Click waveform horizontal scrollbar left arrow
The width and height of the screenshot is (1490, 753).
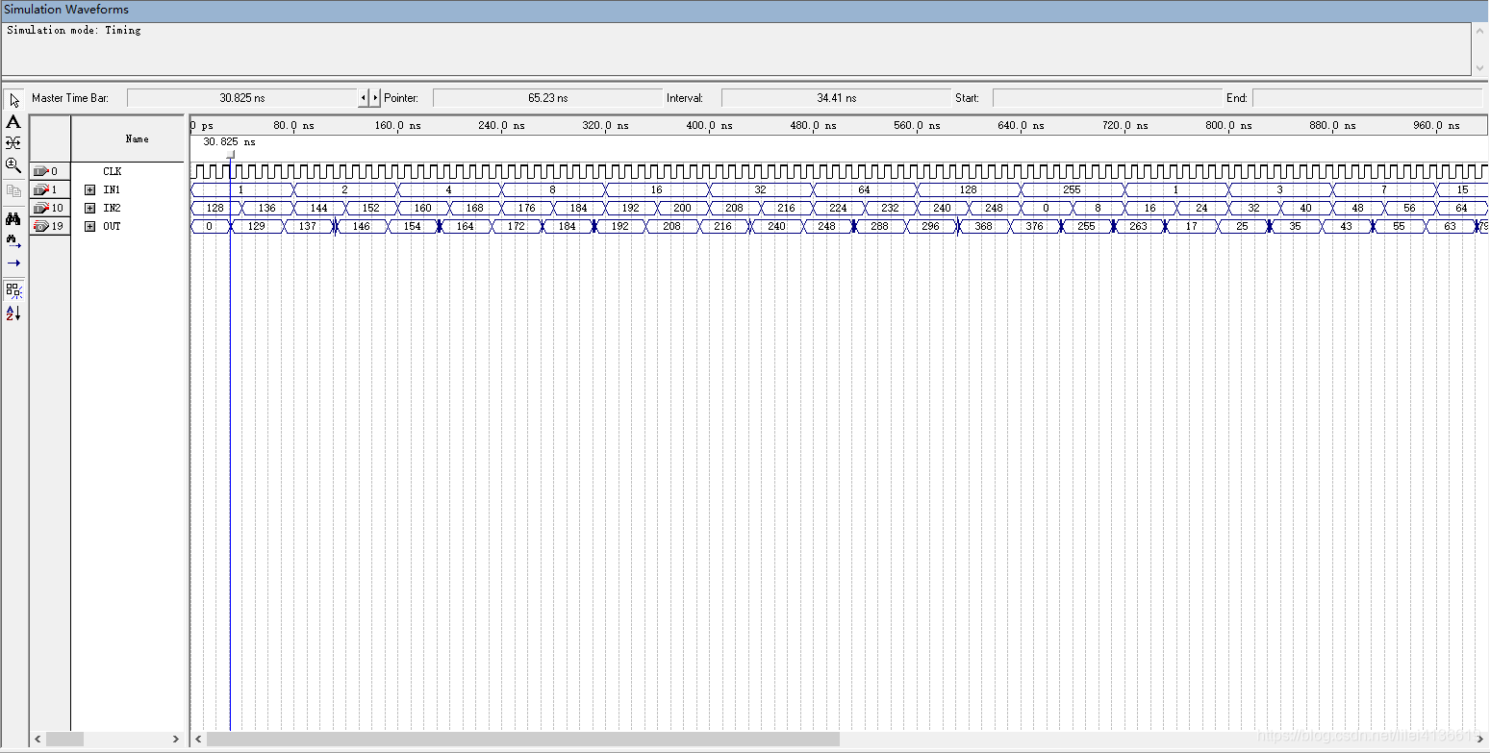[x=199, y=739]
